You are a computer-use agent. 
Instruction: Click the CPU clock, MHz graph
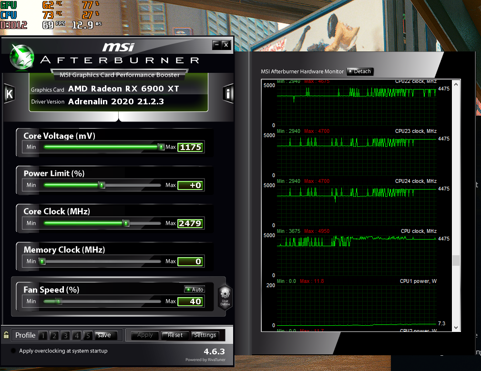tap(357, 255)
